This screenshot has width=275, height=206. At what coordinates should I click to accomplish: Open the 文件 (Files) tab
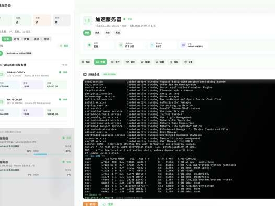pos(115,62)
